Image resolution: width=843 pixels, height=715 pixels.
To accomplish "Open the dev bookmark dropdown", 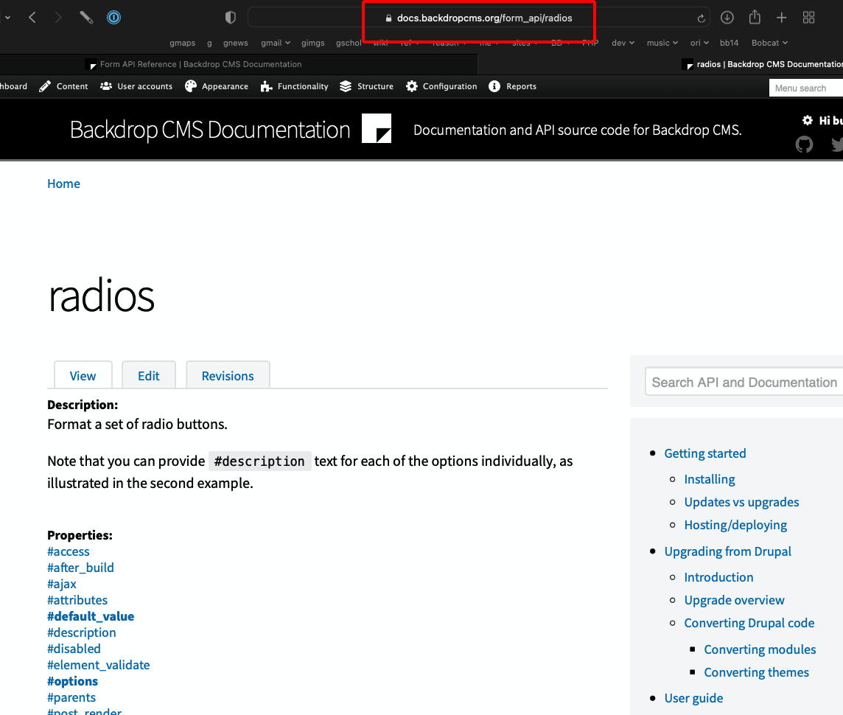I will coord(622,43).
